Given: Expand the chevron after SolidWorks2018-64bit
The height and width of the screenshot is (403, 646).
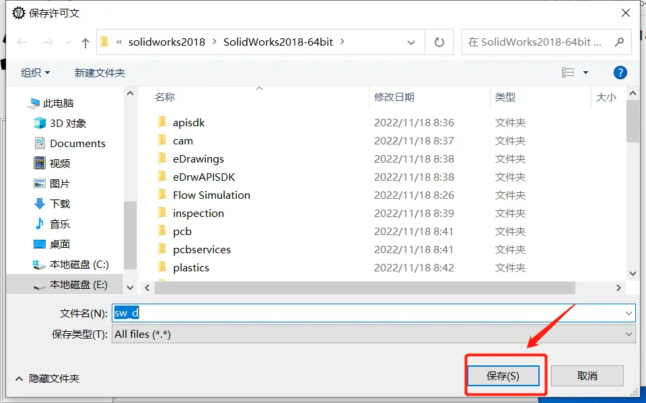Looking at the screenshot, I should click(343, 42).
